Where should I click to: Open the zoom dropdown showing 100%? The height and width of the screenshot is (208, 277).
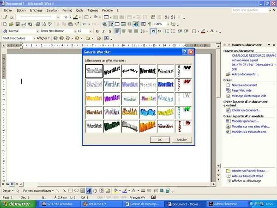168,24
